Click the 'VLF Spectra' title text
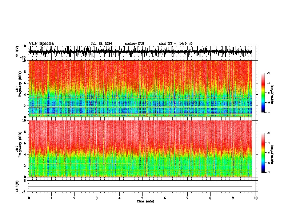The width and height of the screenshot is (288, 222). [x=41, y=44]
